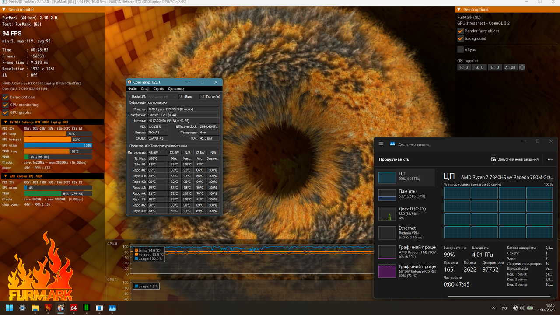Open the taskbar clock and date
560x315 pixels.
click(x=547, y=308)
